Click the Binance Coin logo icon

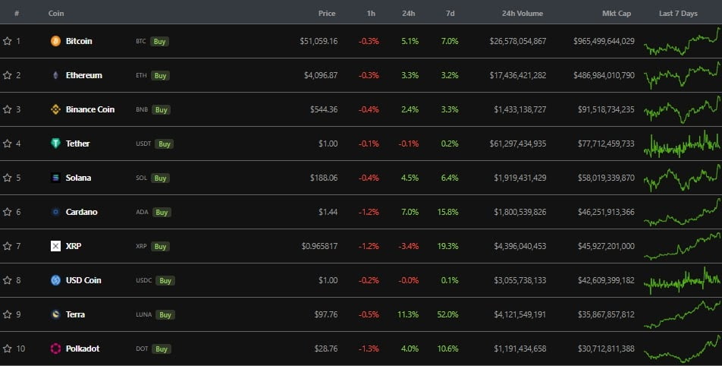[55, 109]
